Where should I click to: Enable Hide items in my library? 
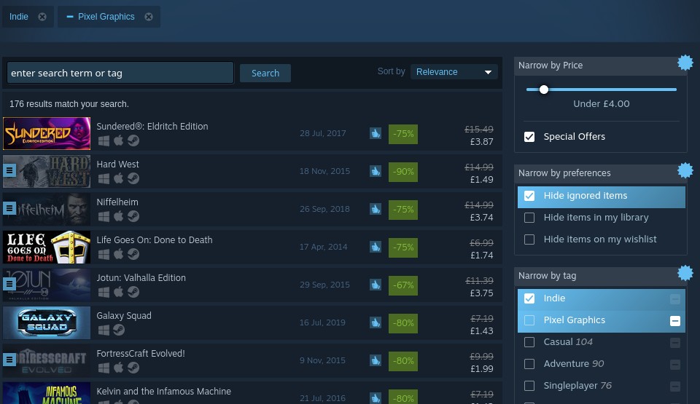tap(529, 218)
